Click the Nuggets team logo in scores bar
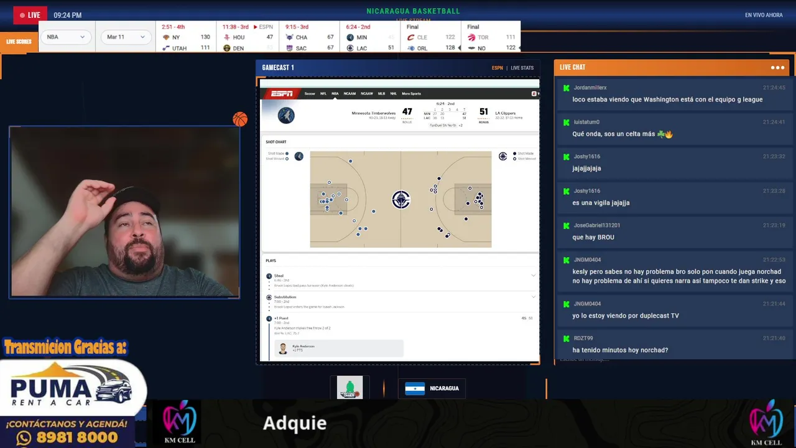Viewport: 796px width, 448px height. 226,48
